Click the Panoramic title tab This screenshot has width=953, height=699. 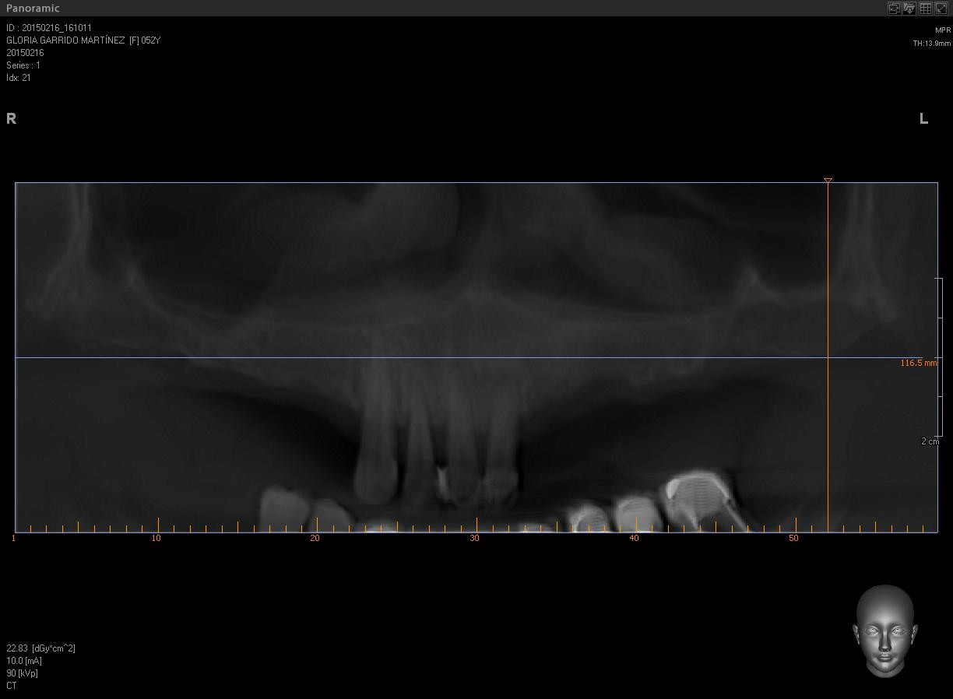coord(33,9)
